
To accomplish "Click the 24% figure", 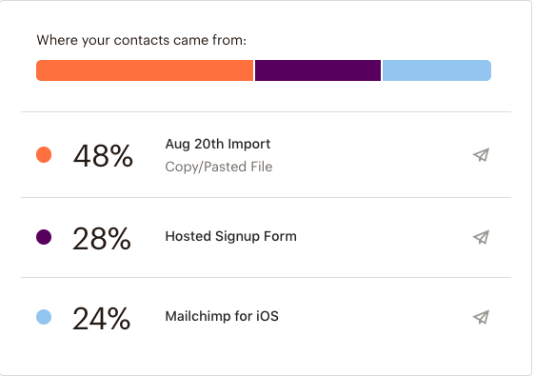I will [x=101, y=318].
